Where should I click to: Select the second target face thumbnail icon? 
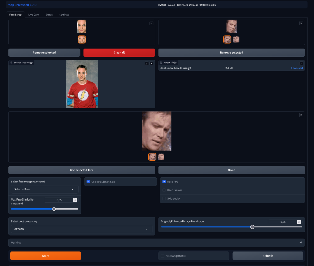(236, 39)
